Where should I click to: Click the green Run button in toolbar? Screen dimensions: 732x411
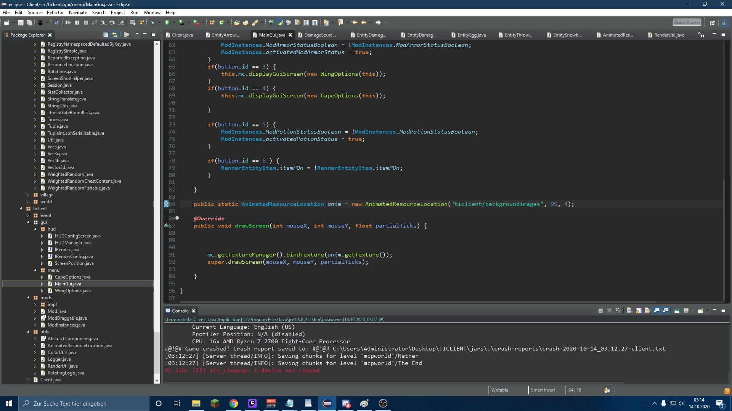point(167,22)
